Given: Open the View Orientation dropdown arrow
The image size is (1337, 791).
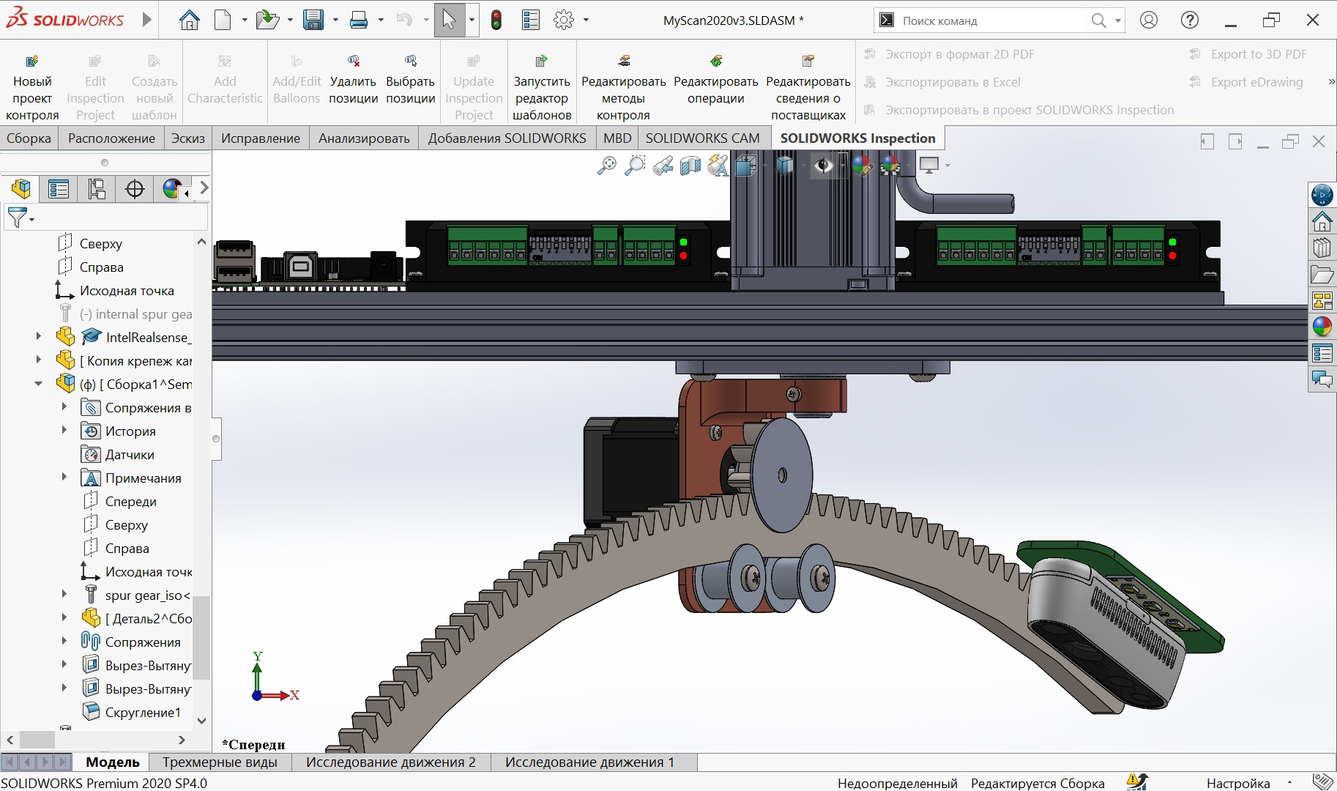Looking at the screenshot, I should (765, 166).
